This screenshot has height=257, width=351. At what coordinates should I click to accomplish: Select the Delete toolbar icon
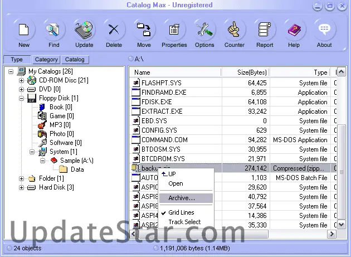(114, 30)
